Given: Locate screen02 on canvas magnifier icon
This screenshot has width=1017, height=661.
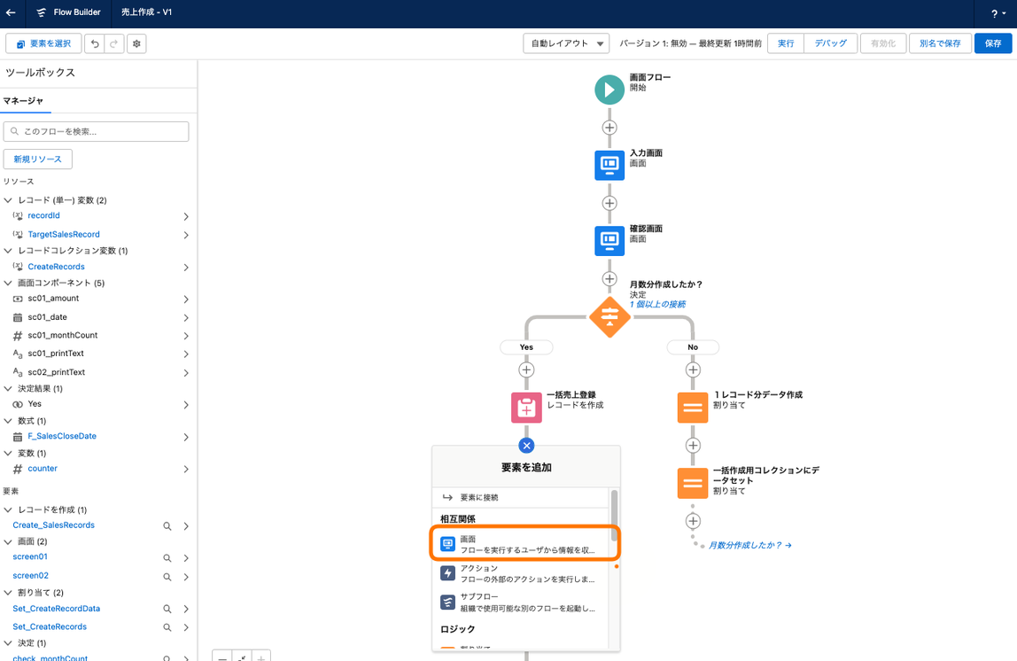Looking at the screenshot, I should coord(167,577).
